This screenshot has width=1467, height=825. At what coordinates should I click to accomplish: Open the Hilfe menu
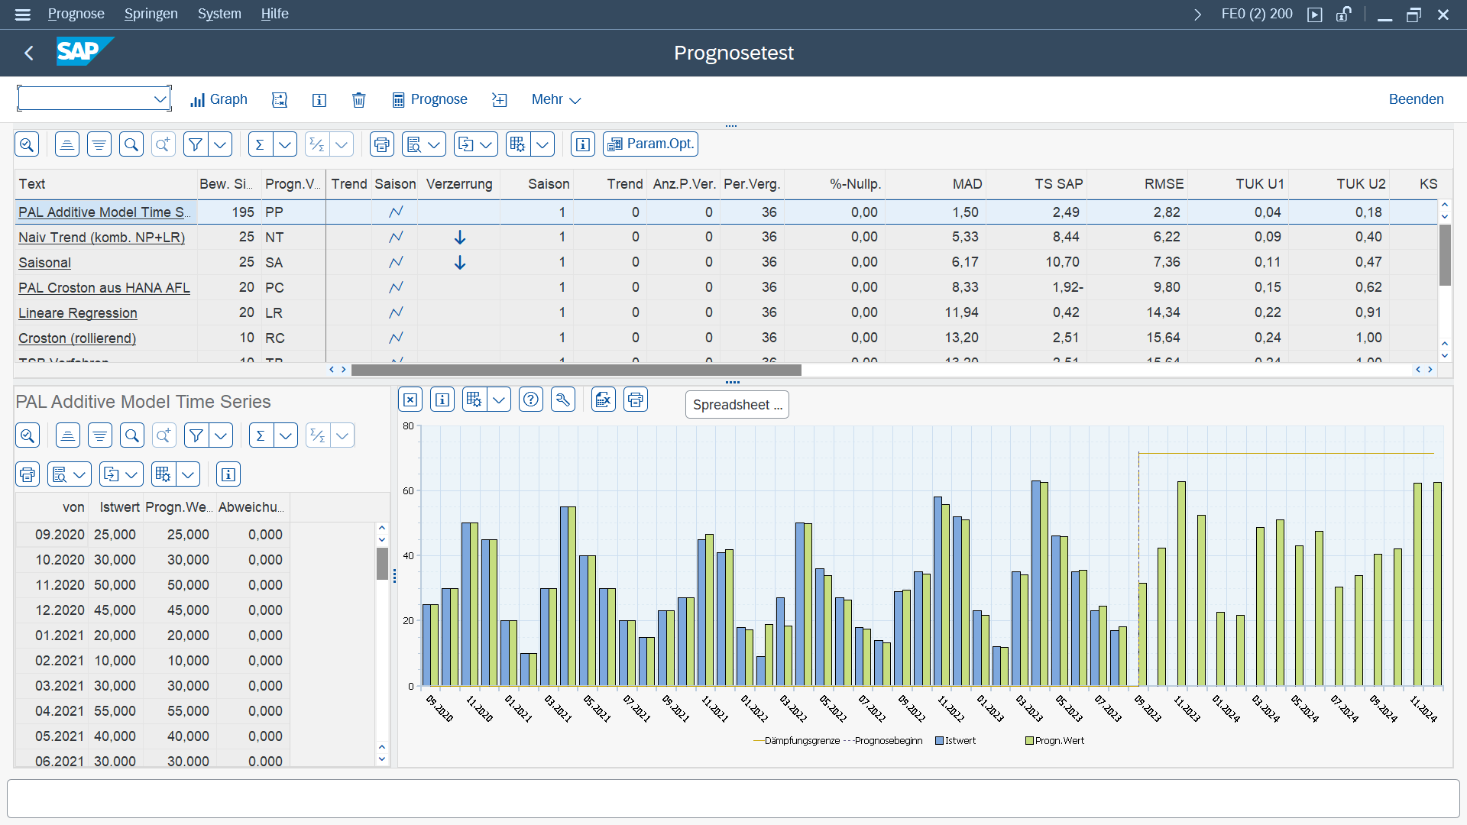[274, 14]
